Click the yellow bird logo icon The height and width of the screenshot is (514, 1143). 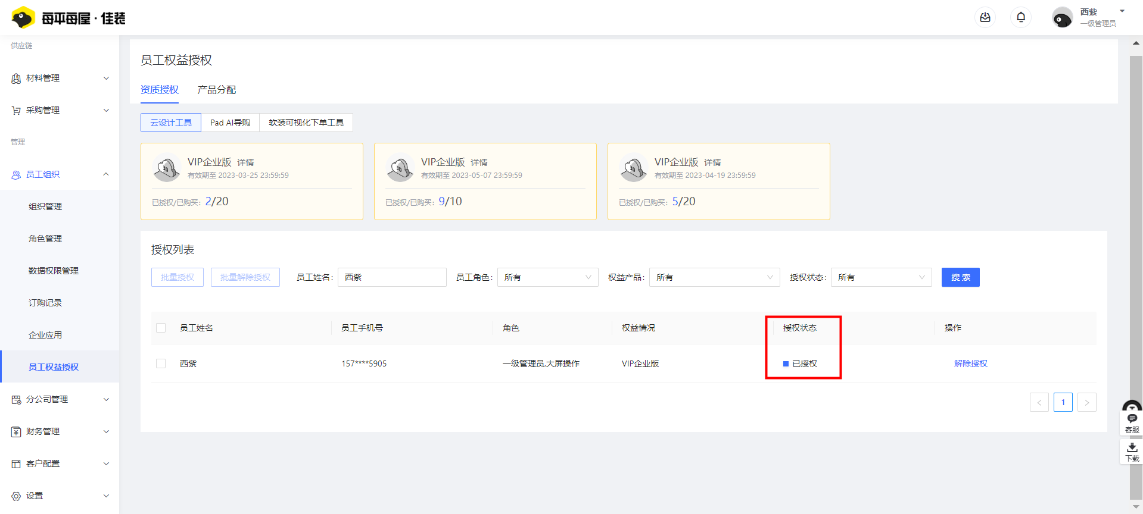pyautogui.click(x=23, y=18)
